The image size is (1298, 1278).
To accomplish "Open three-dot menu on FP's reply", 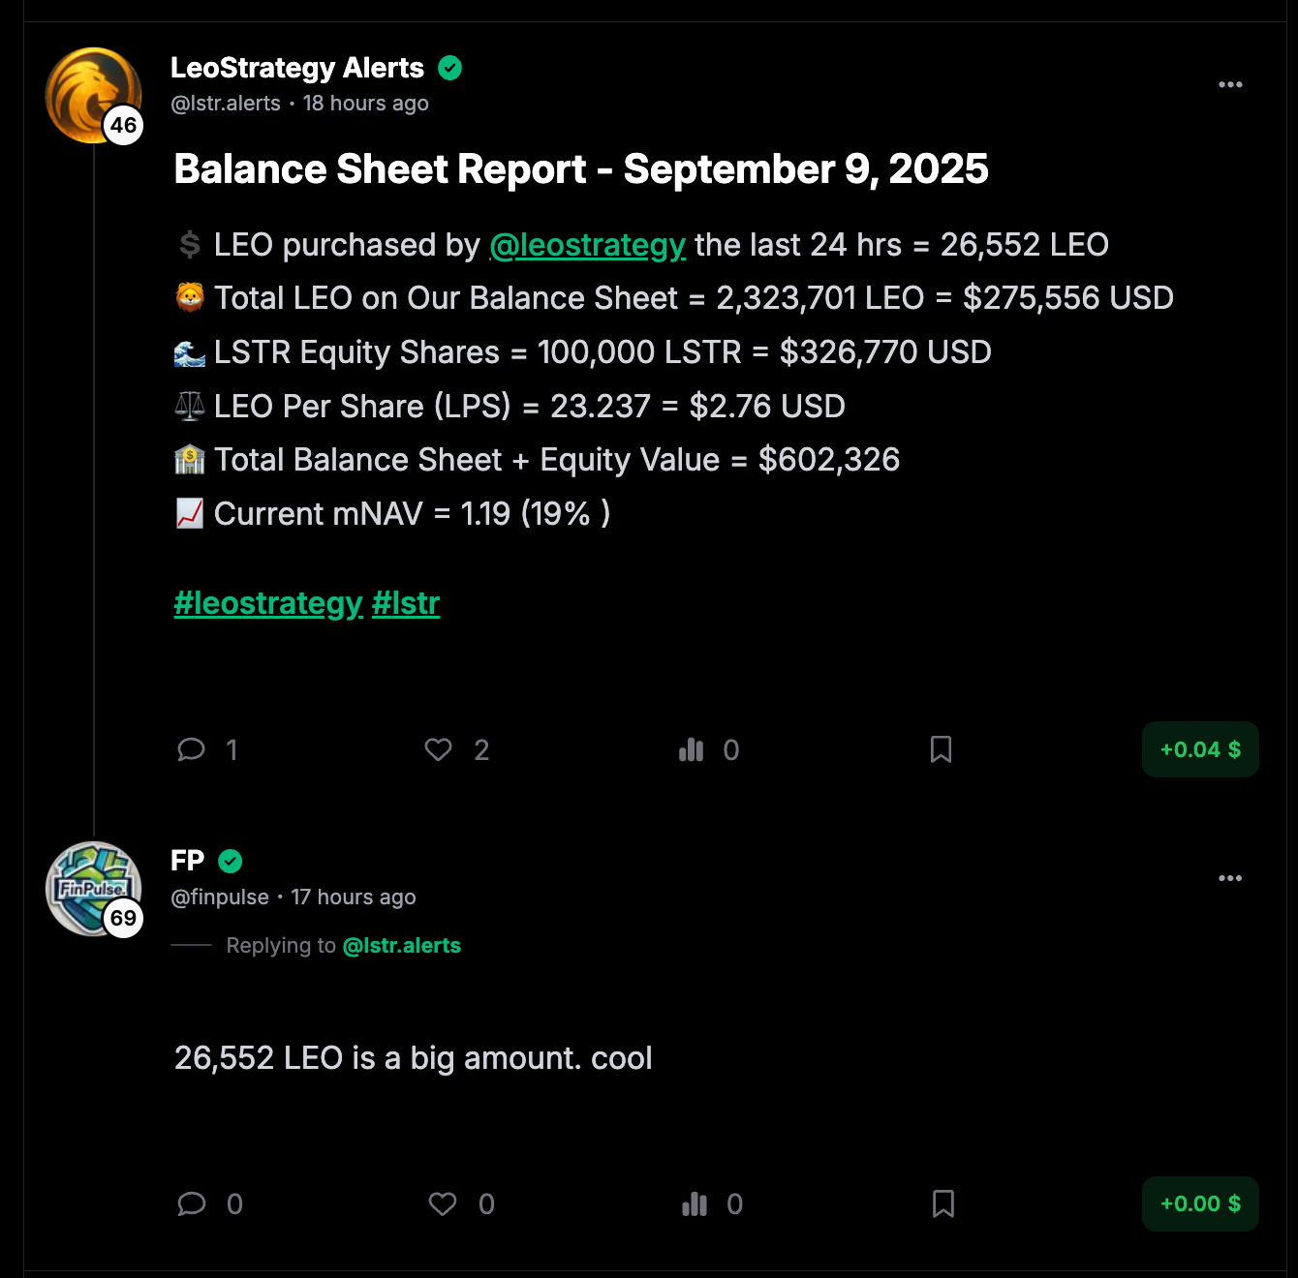I will click(x=1230, y=878).
